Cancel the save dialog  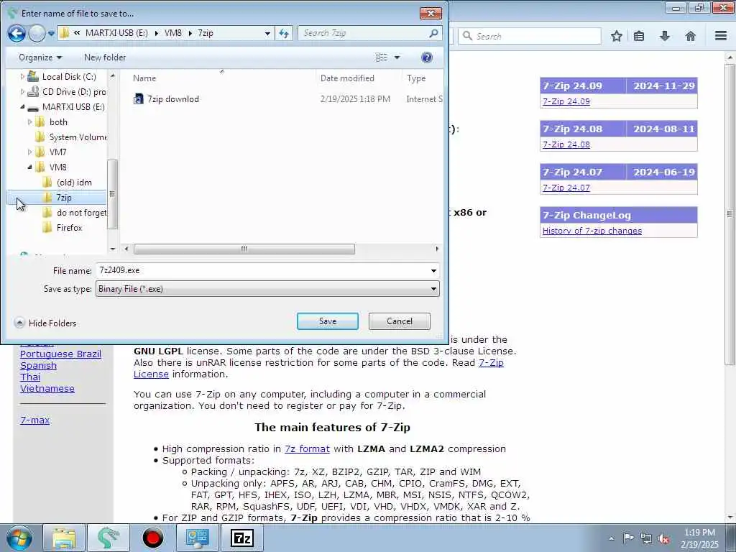click(x=400, y=321)
